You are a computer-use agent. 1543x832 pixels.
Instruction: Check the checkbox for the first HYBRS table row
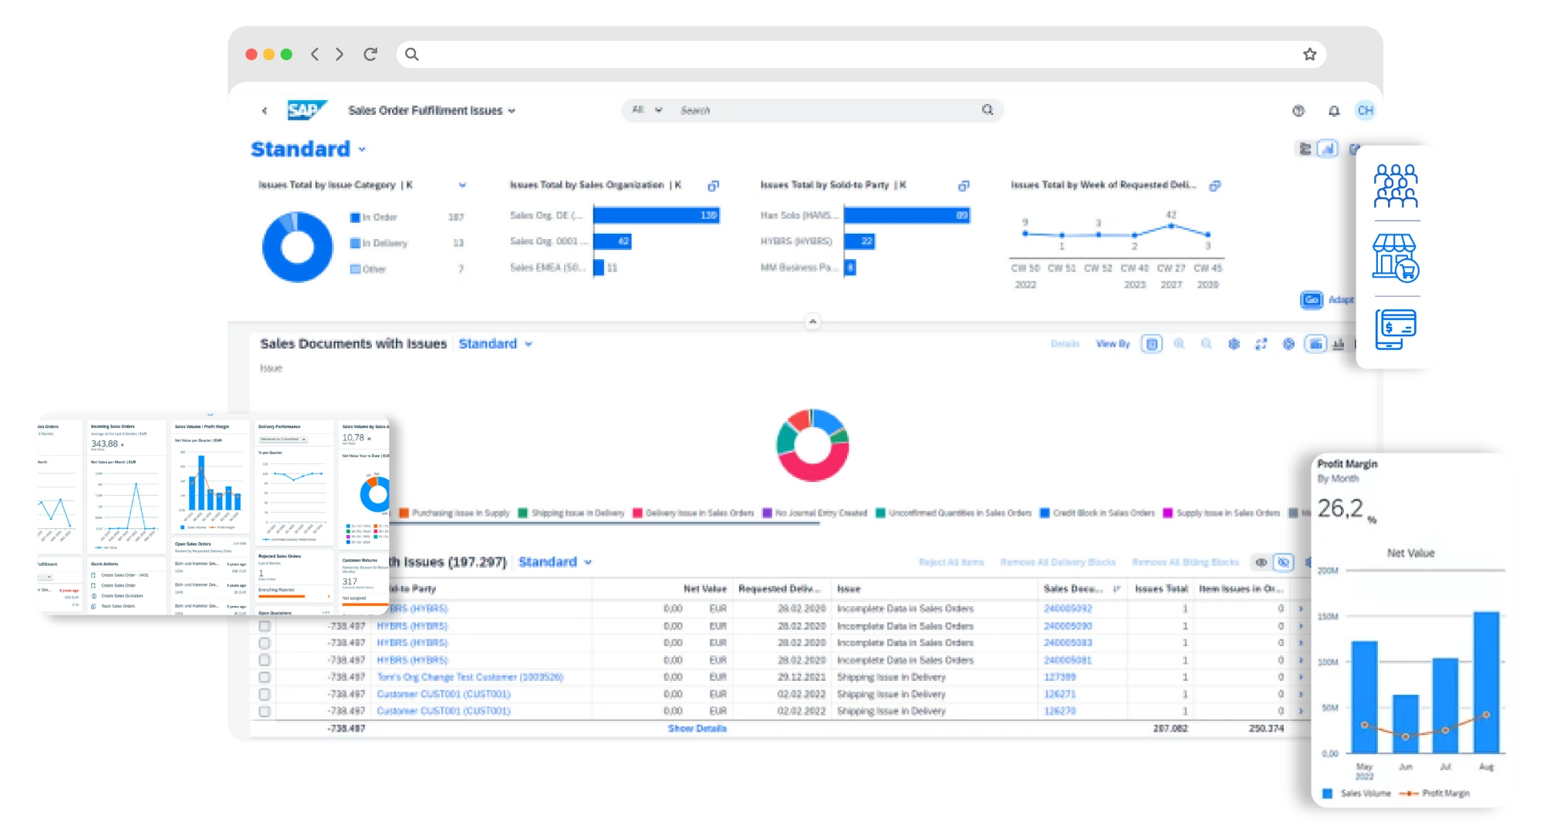click(265, 625)
